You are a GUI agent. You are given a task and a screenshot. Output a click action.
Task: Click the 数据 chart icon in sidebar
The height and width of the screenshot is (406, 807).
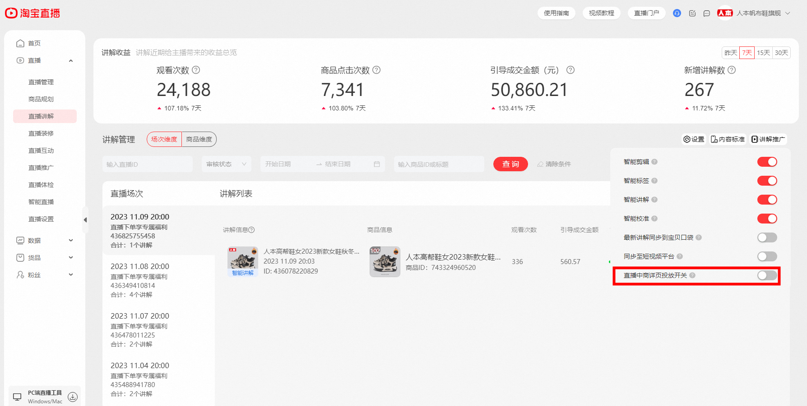(20, 241)
